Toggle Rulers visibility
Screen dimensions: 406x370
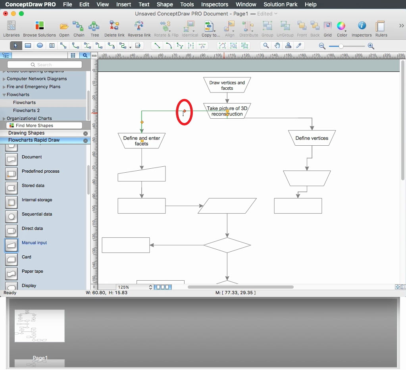[x=381, y=27]
